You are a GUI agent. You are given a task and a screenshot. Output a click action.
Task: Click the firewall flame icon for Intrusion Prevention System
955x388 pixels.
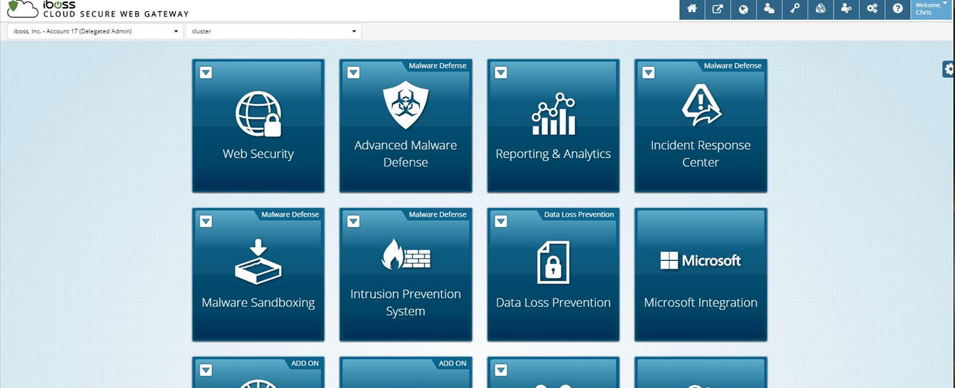pos(406,254)
